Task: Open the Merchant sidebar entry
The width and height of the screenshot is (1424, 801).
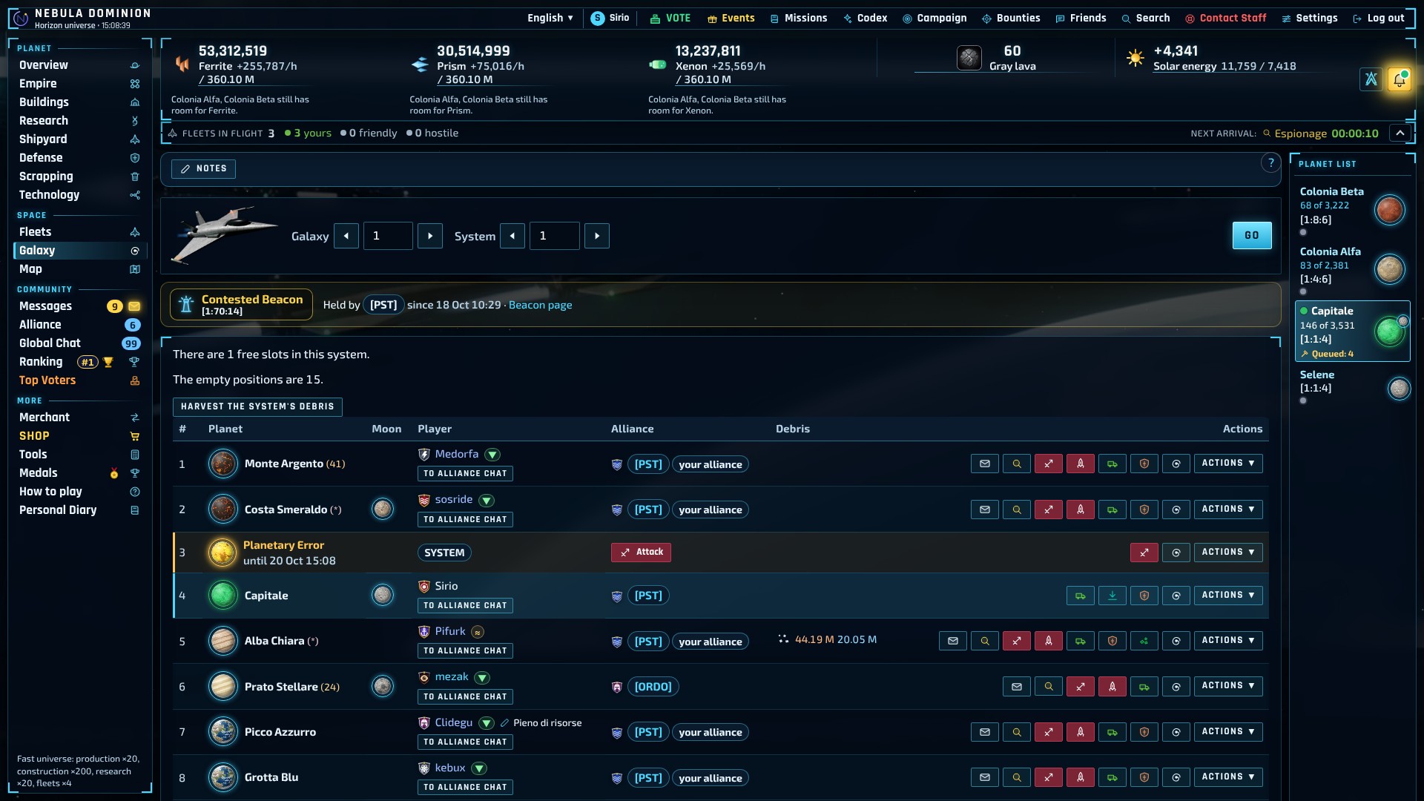Action: tap(79, 418)
